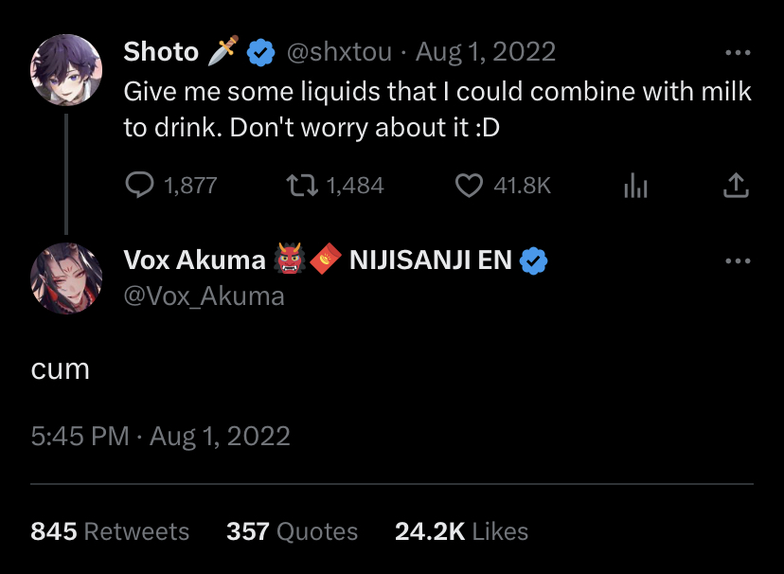Open the @shxtou handle link
This screenshot has height=574, width=784.
(338, 53)
